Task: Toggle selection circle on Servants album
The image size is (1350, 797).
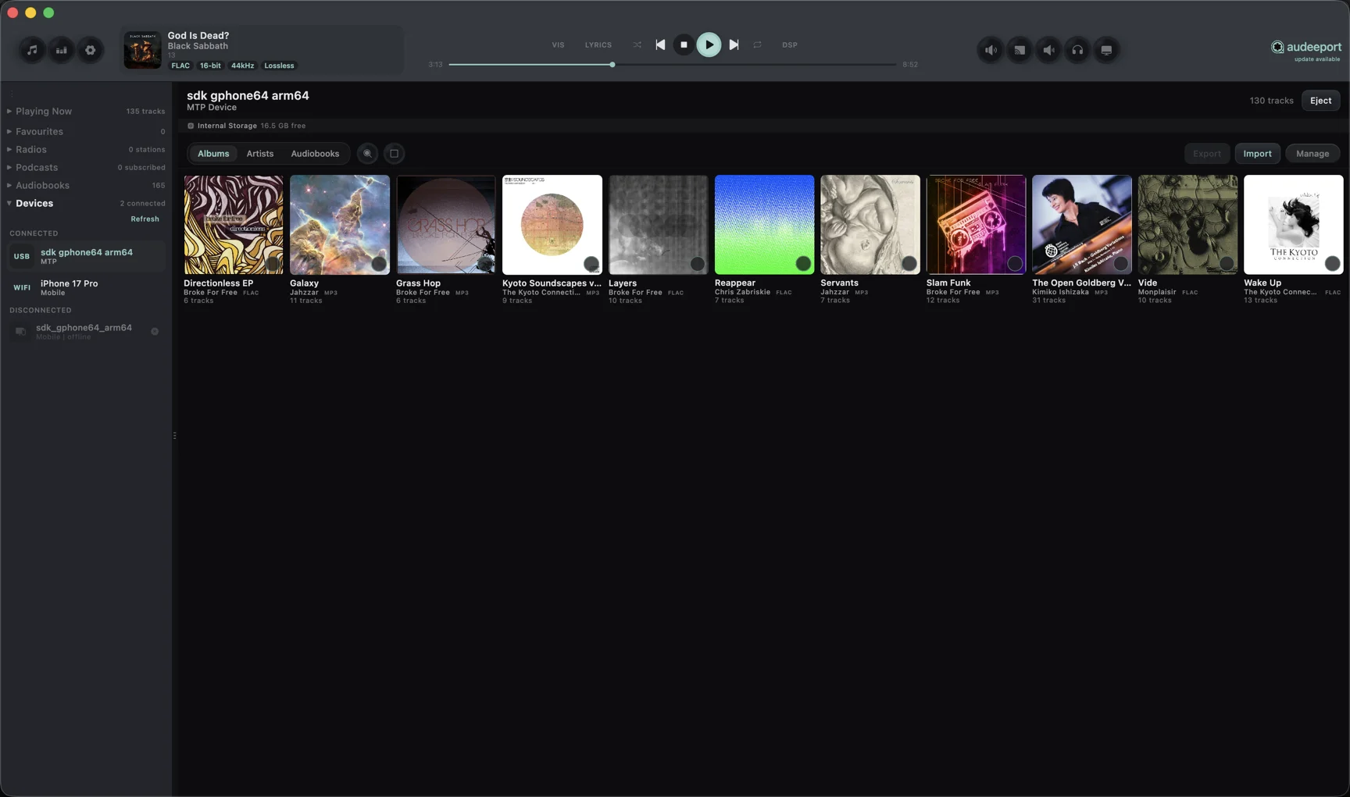Action: point(909,264)
